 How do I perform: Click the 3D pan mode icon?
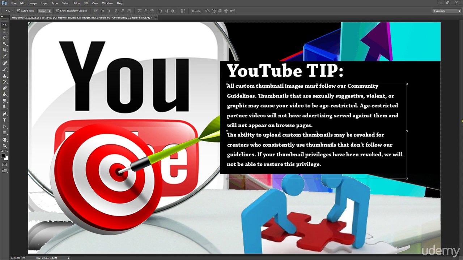click(220, 11)
